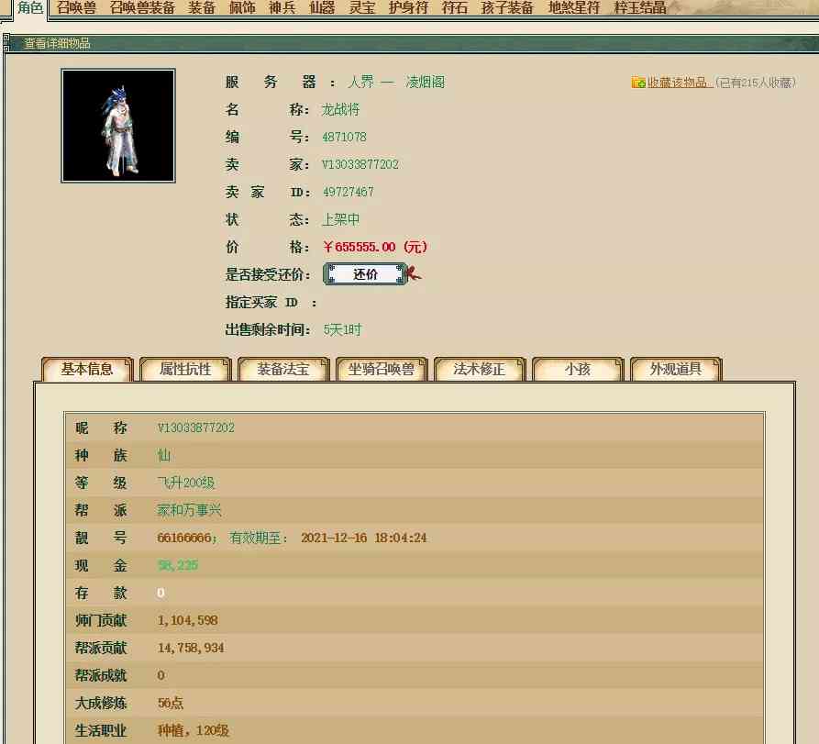This screenshot has height=744, width=819.
Task: Click the status text 上架中
Action: pos(340,219)
